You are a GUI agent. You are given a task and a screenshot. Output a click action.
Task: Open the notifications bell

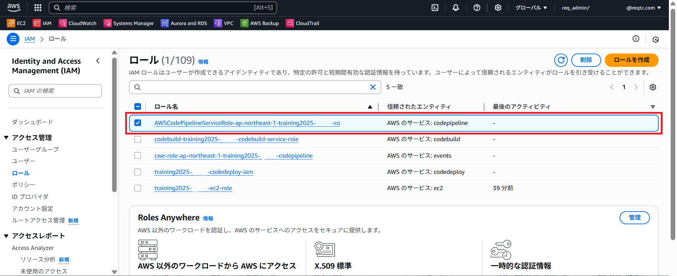[456, 8]
